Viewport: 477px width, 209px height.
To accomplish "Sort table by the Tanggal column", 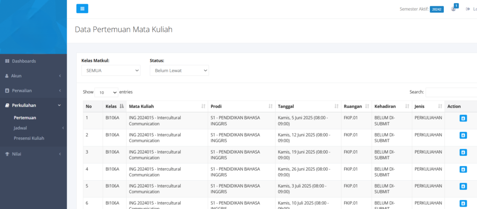I will (x=308, y=106).
